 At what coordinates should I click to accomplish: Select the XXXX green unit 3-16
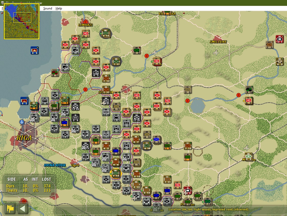[x=249, y=90]
